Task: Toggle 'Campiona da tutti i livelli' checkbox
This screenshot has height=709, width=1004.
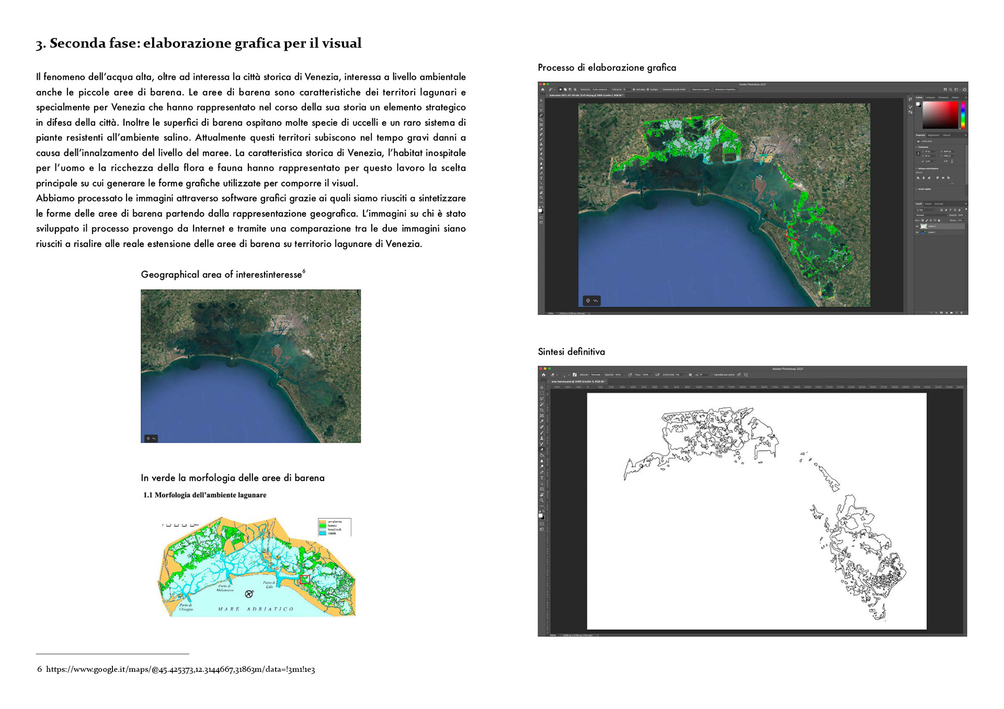Action: coord(661,89)
